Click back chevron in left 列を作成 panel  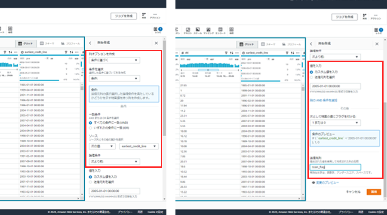click(x=90, y=43)
